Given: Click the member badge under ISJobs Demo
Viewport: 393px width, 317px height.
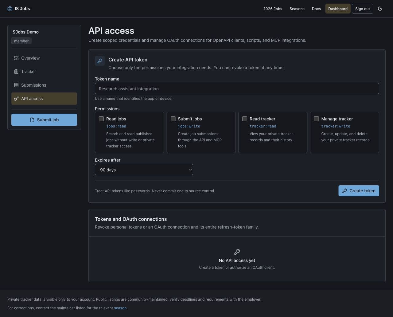Looking at the screenshot, I should point(21,41).
